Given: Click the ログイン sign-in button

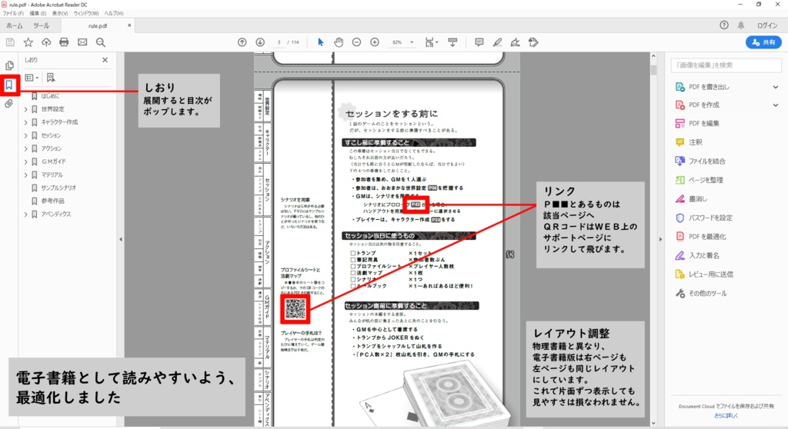Looking at the screenshot, I should coord(767,25).
